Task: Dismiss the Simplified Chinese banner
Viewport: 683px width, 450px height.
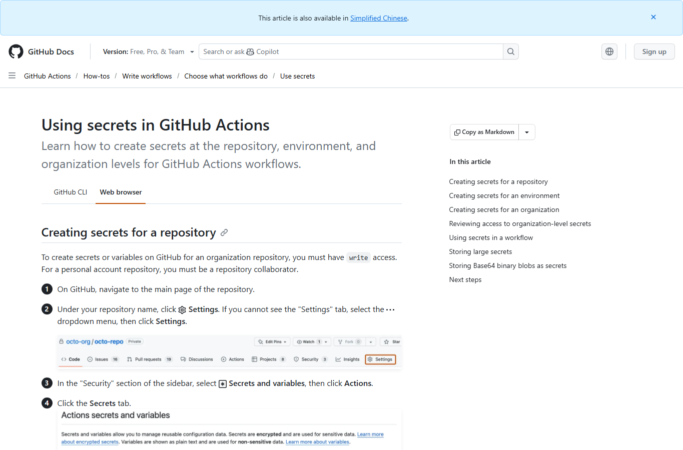Action: [x=653, y=17]
